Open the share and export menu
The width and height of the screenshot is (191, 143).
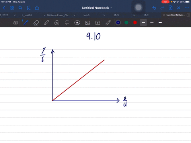click(x=37, y=8)
